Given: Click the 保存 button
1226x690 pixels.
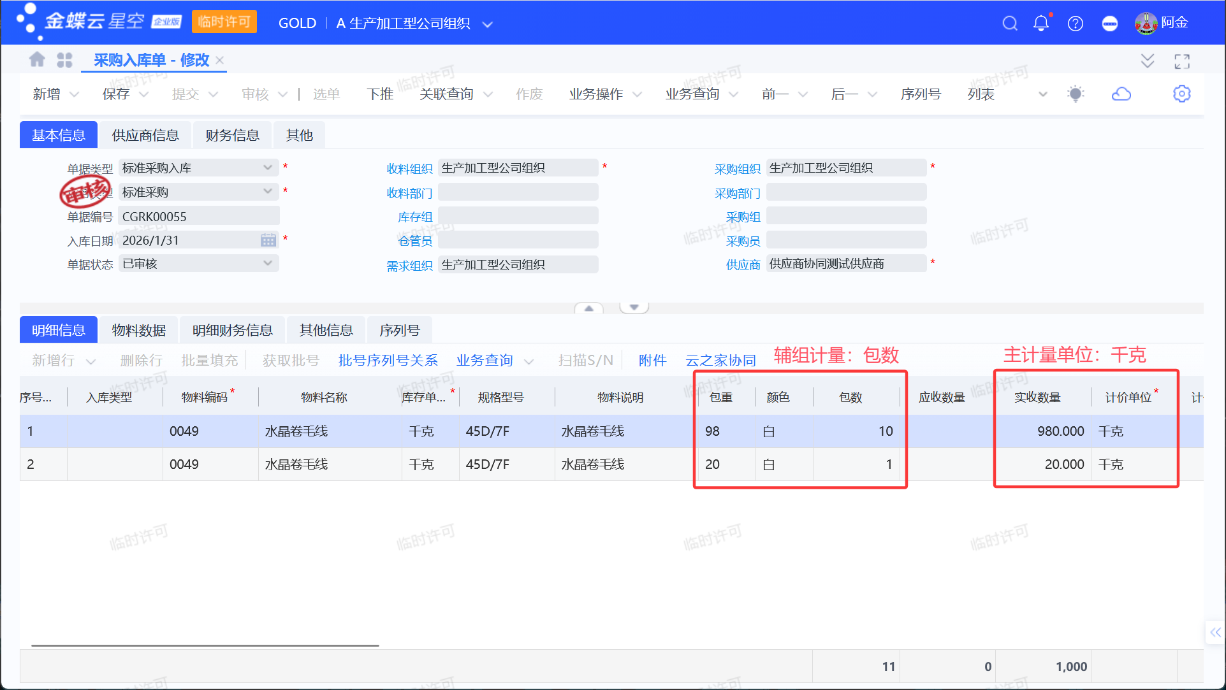Looking at the screenshot, I should [x=116, y=94].
